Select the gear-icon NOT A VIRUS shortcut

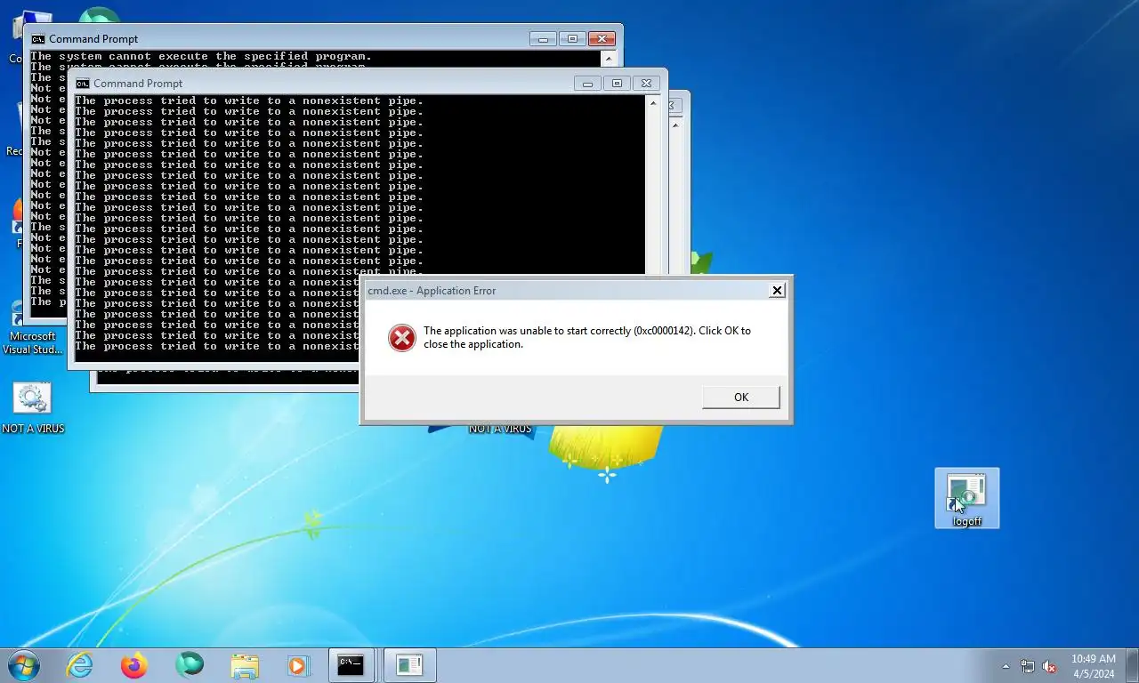tap(33, 408)
